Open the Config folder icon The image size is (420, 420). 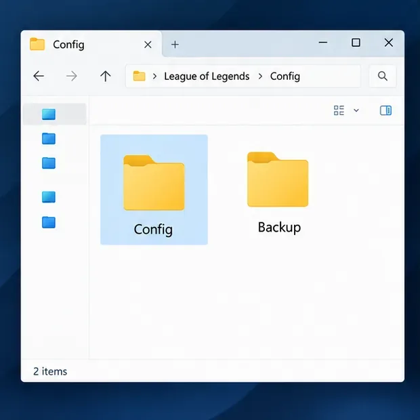[x=154, y=182]
